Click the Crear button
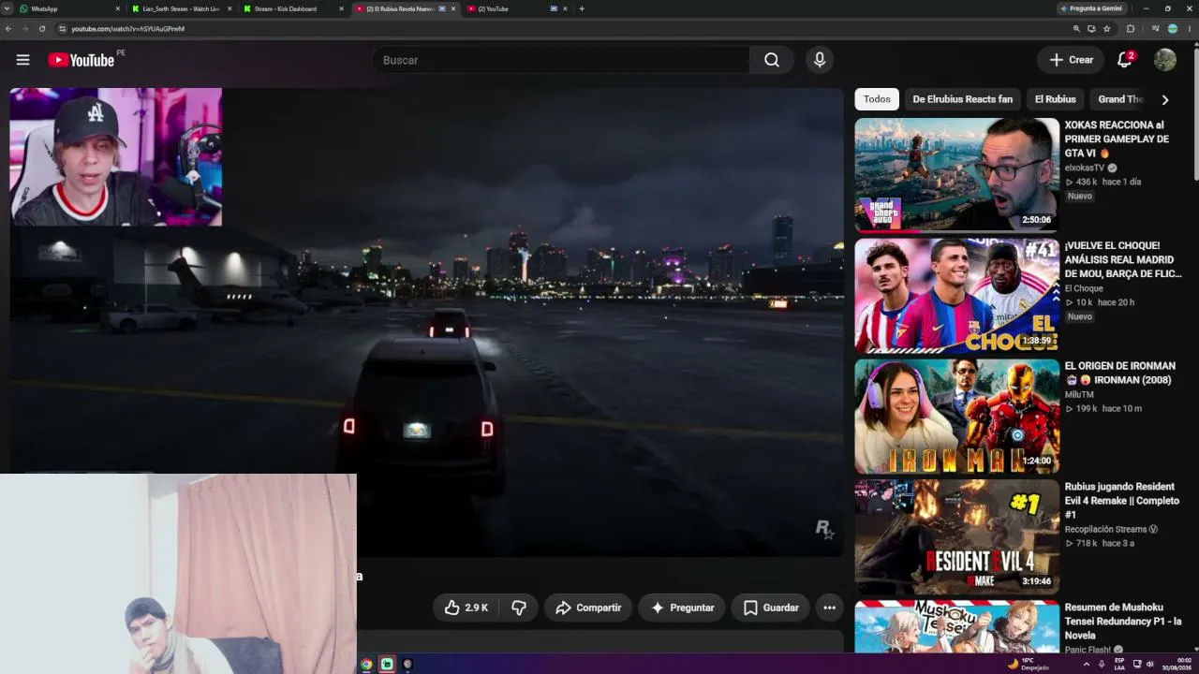Viewport: 1199px width, 674px height. 1071,60
